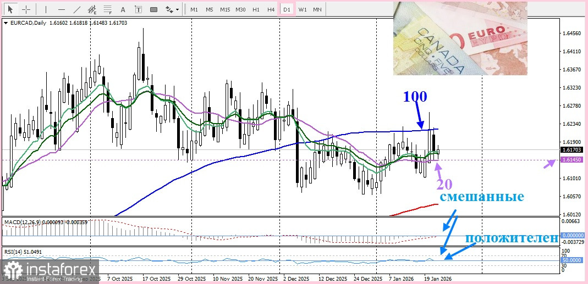This screenshot has height=284, width=588.
Task: Select the cursor arrow tool
Action: click(11, 9)
